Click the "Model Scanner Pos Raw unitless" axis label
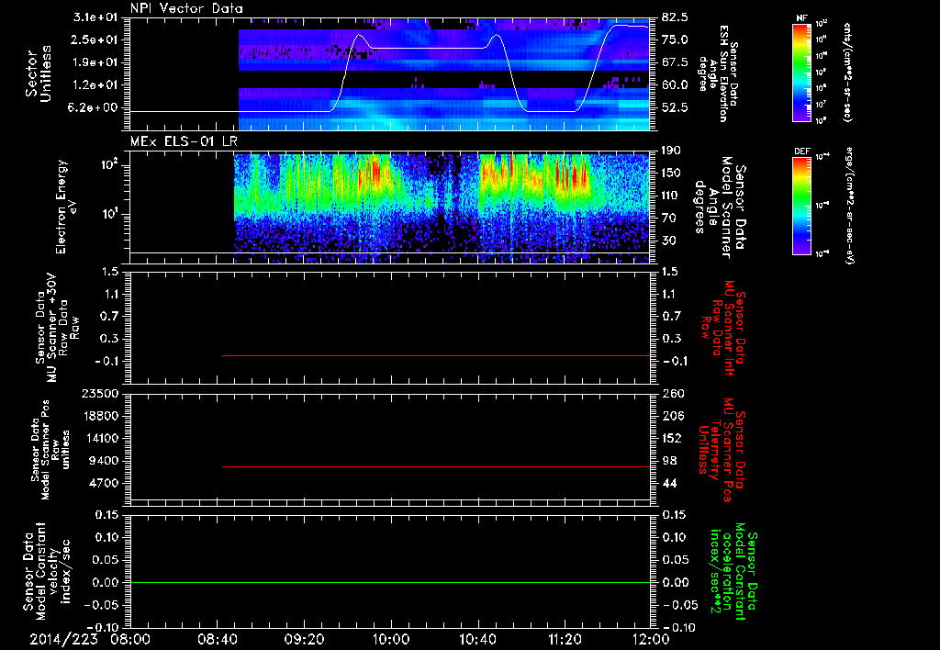The width and height of the screenshot is (940, 650). point(51,450)
